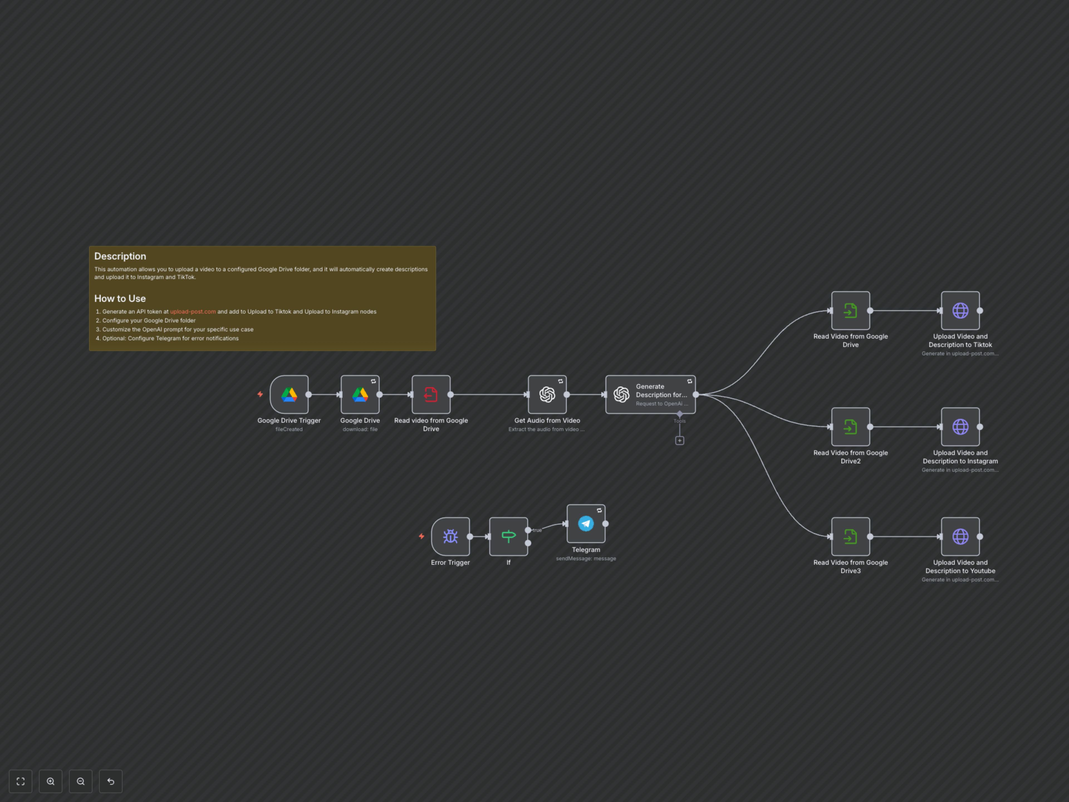Image resolution: width=1069 pixels, height=802 pixels.
Task: Click the Upload to Youtube output connector
Action: [980, 537]
